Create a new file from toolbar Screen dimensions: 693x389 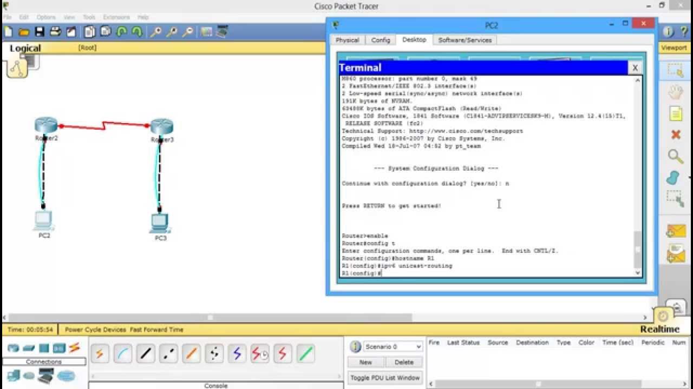click(8, 32)
